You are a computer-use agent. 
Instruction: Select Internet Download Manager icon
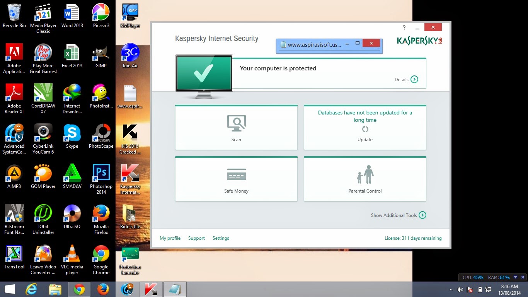point(72,99)
